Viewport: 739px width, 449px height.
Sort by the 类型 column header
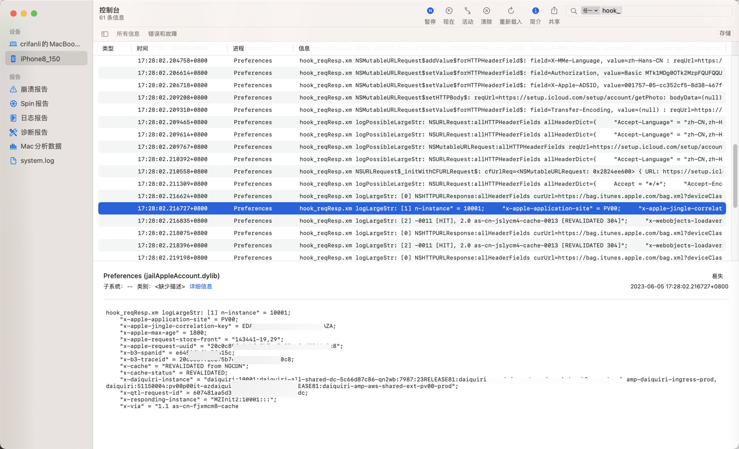(108, 48)
